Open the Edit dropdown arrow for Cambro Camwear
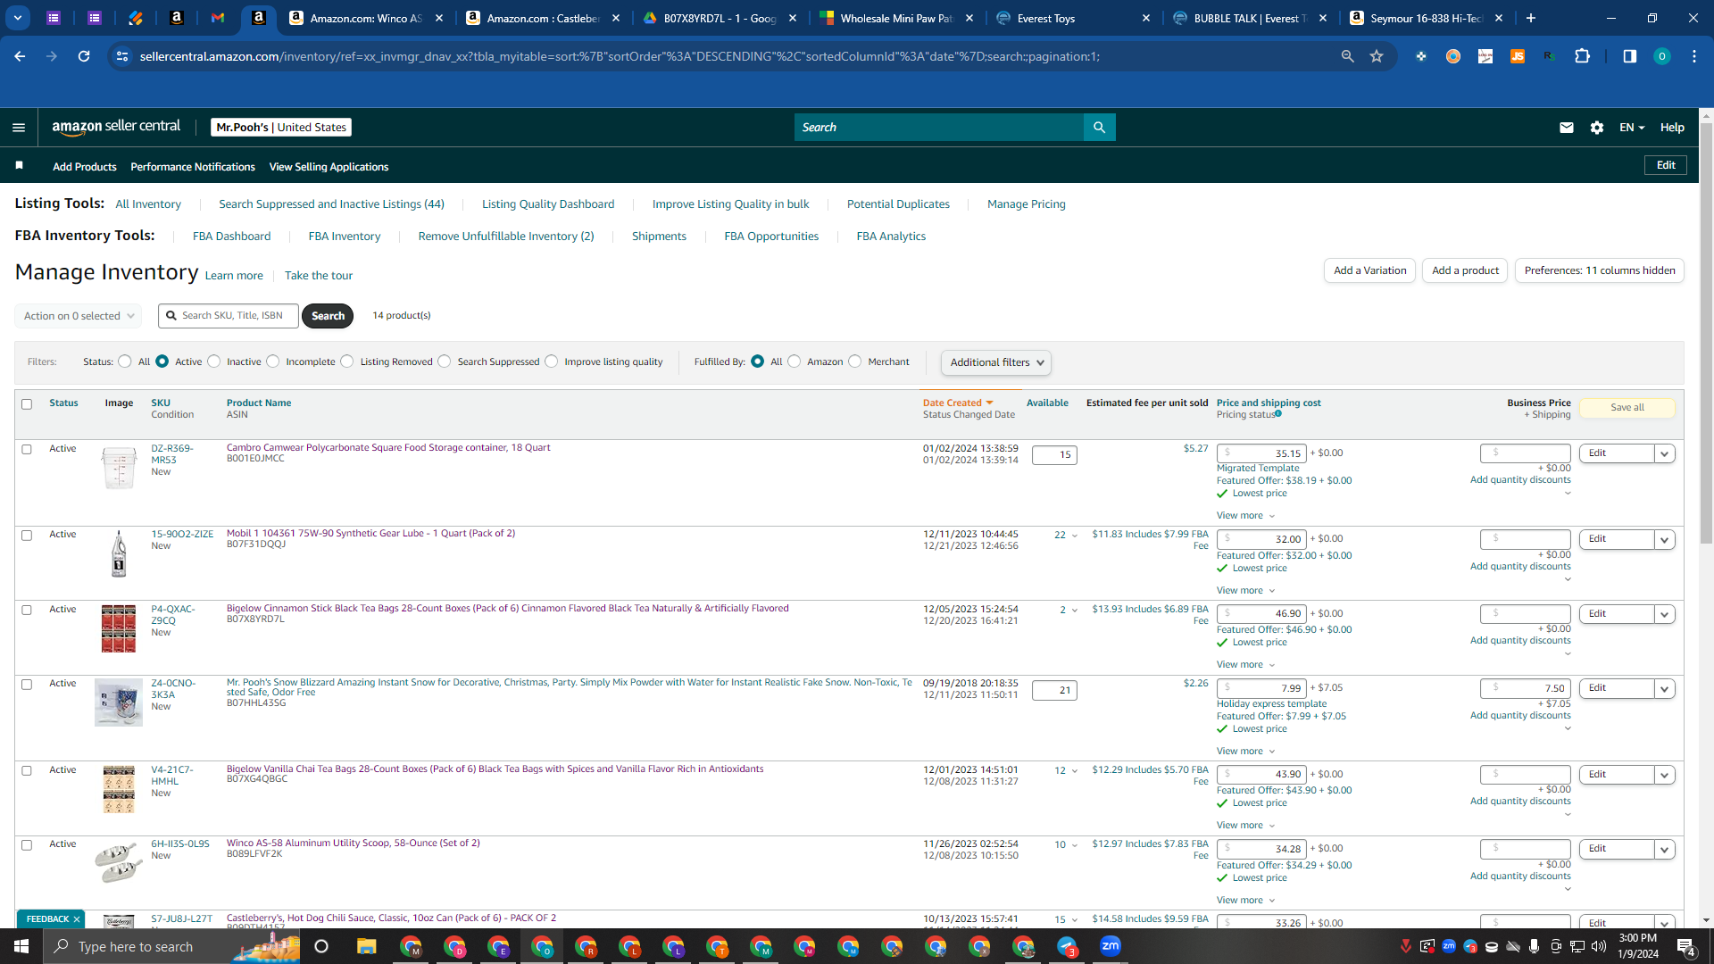 [x=1664, y=453]
